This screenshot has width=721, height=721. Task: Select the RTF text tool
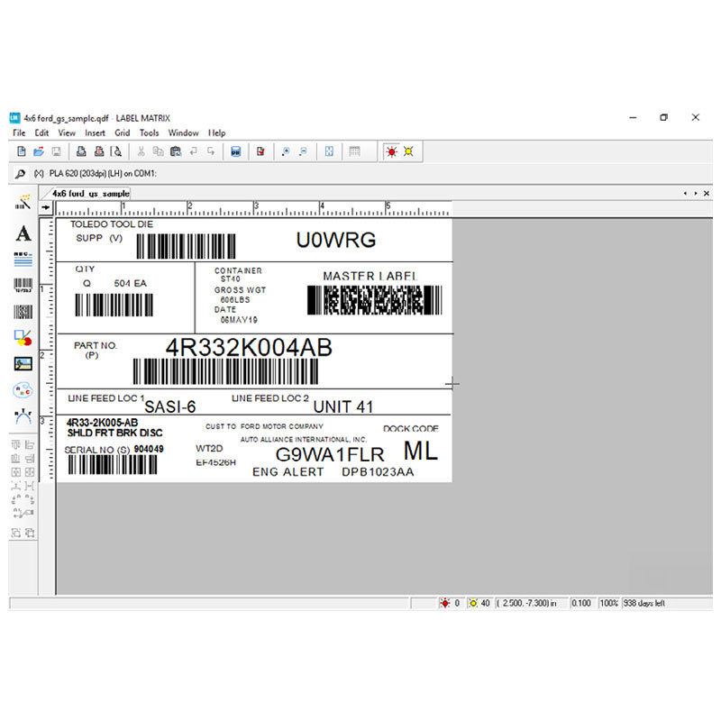(23, 415)
